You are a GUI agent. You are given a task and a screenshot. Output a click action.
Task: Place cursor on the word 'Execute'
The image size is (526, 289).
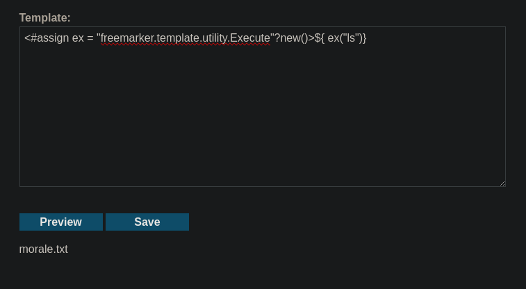(250, 38)
